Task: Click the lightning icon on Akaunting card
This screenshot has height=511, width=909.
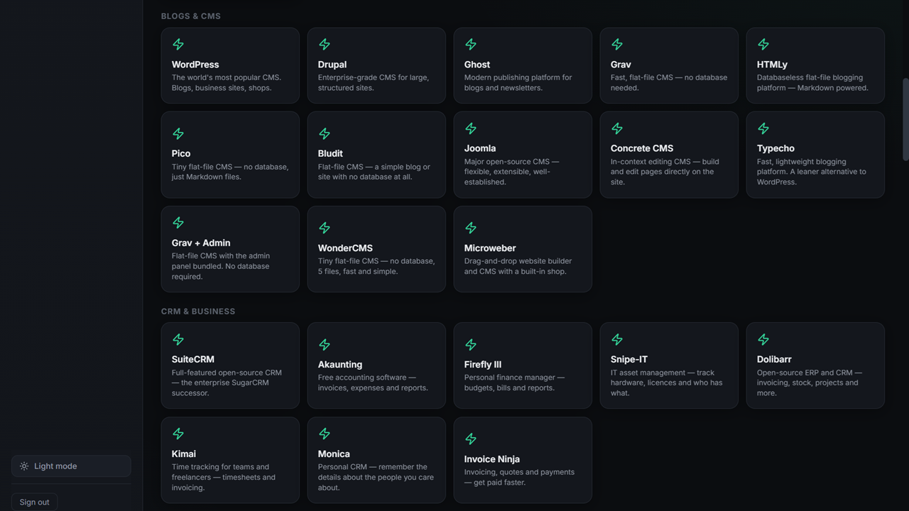Action: tap(325, 344)
